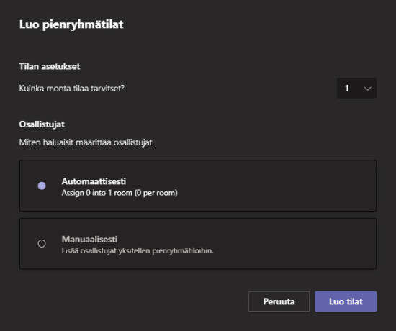The image size is (396, 331).
Task: Choose the Automaattisesti option label
Action: pos(94,181)
